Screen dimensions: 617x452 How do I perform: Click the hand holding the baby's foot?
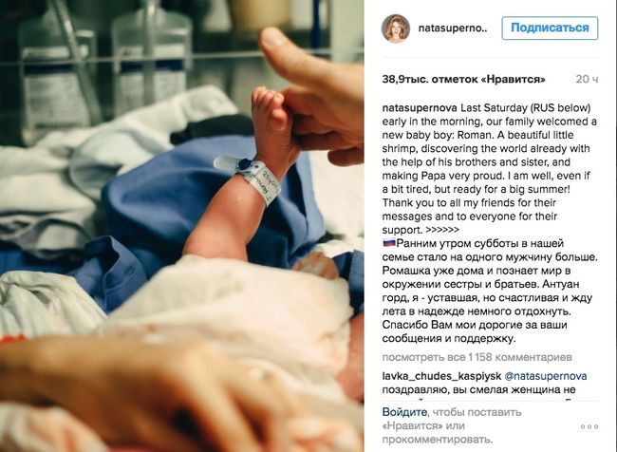(315, 97)
